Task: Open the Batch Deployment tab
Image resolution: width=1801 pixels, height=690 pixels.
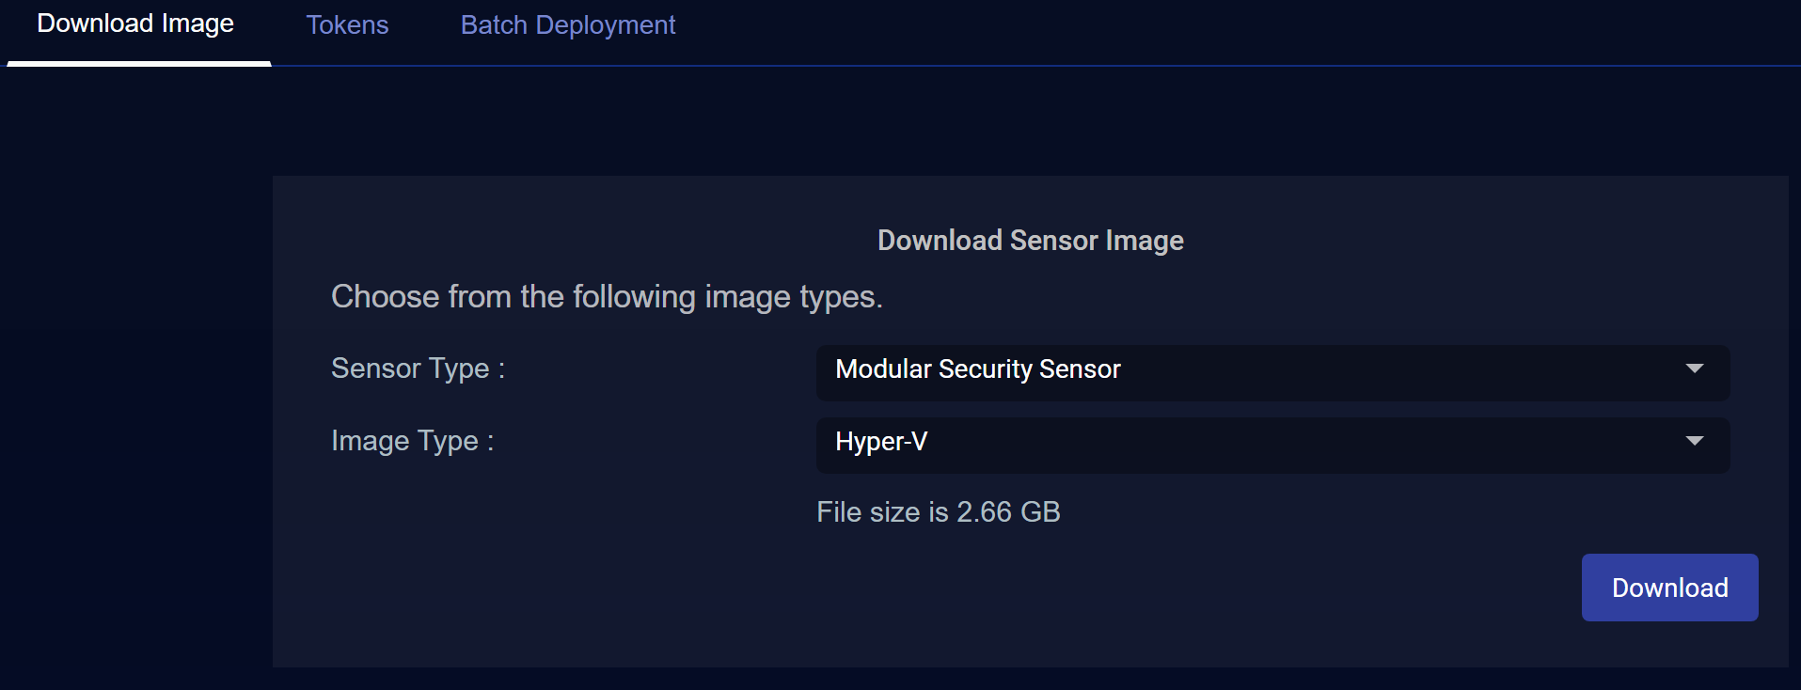Action: 568,25
